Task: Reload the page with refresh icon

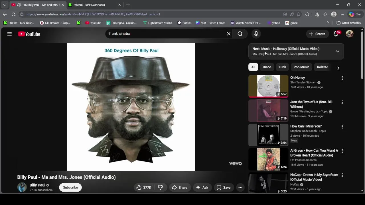Action: (13, 14)
